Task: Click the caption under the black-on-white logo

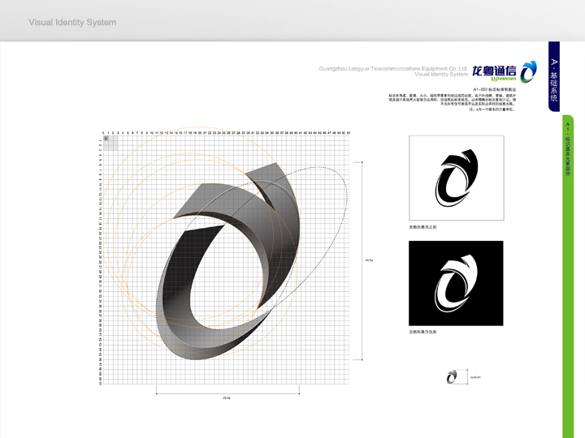Action: (x=422, y=227)
